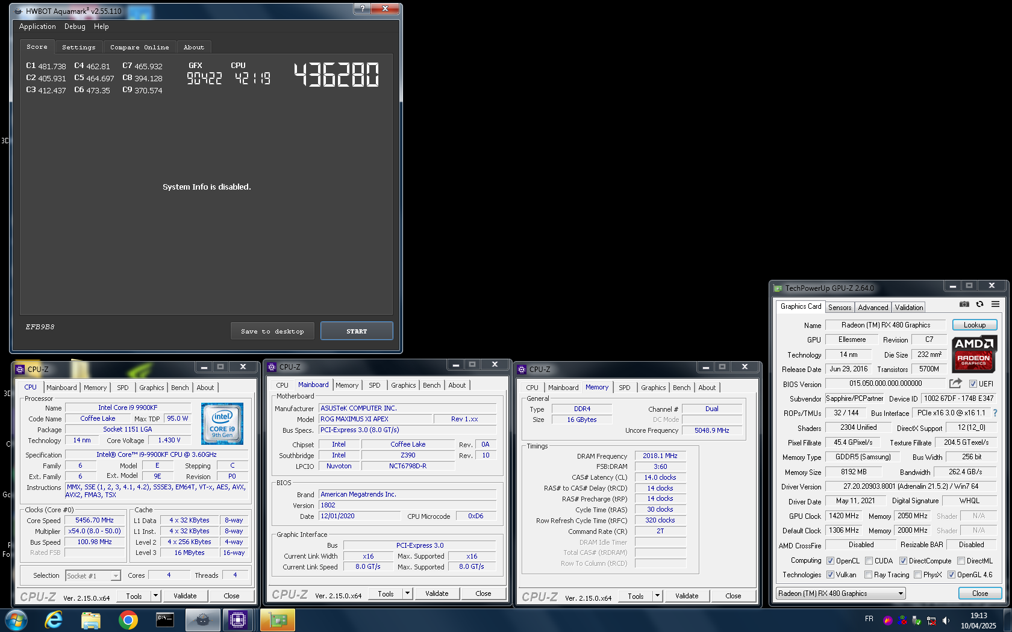Viewport: 1012px width, 632px height.
Task: Click START button in Aquamark
Action: pos(357,331)
